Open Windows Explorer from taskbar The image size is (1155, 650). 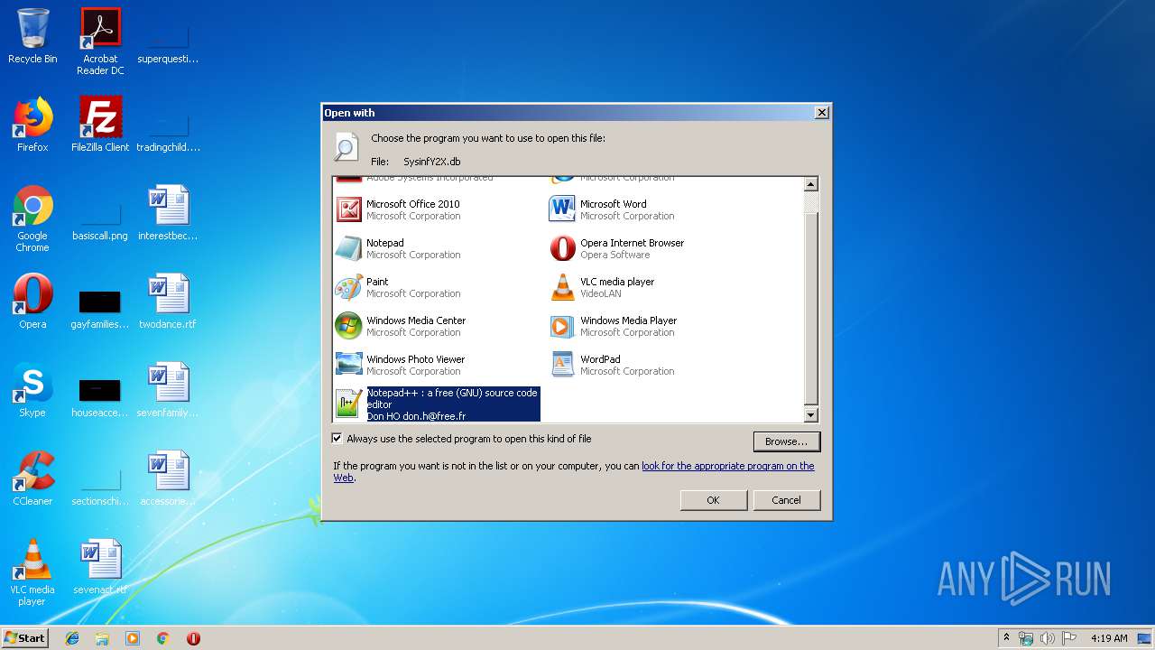[102, 638]
